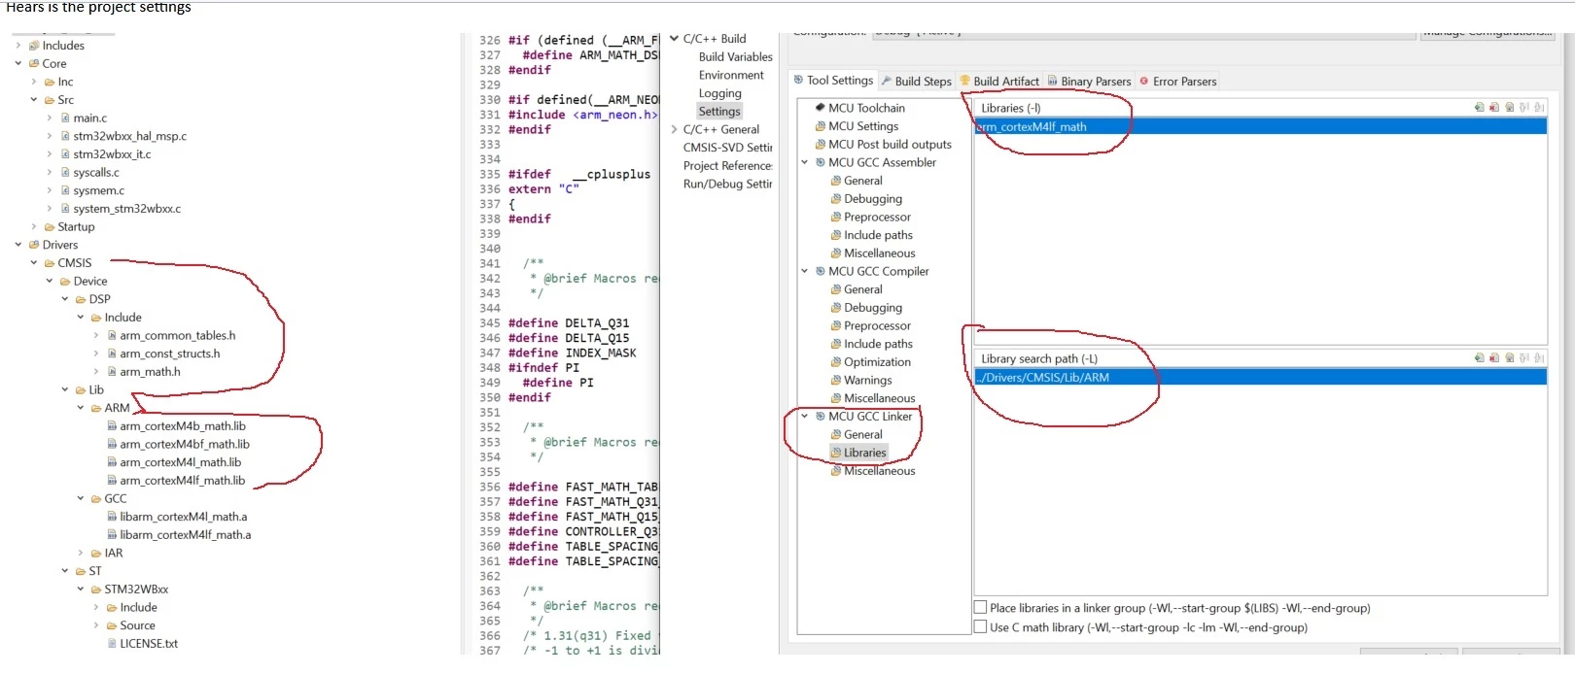
Task: Edit selected Library search path entry
Action: pyautogui.click(x=1510, y=358)
